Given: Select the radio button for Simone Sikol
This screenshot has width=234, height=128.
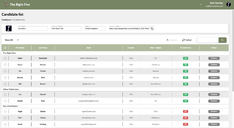Looking at the screenshot, I should pyautogui.click(x=5, y=78).
